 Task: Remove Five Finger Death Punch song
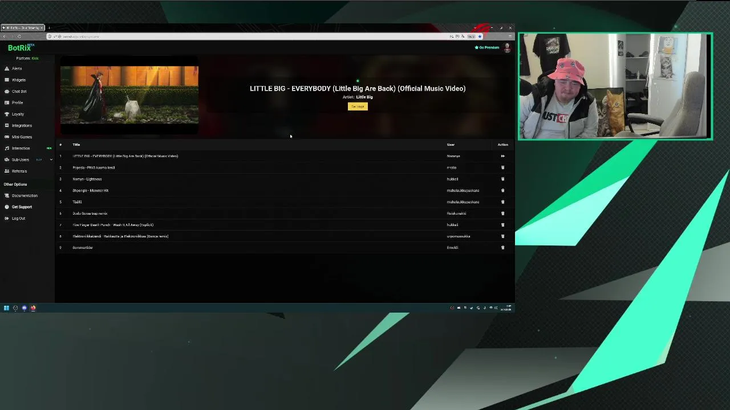(x=502, y=224)
